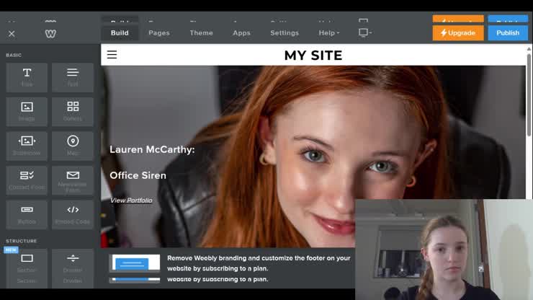Click the Weebly logo icon
533x300 pixels.
coord(50,33)
